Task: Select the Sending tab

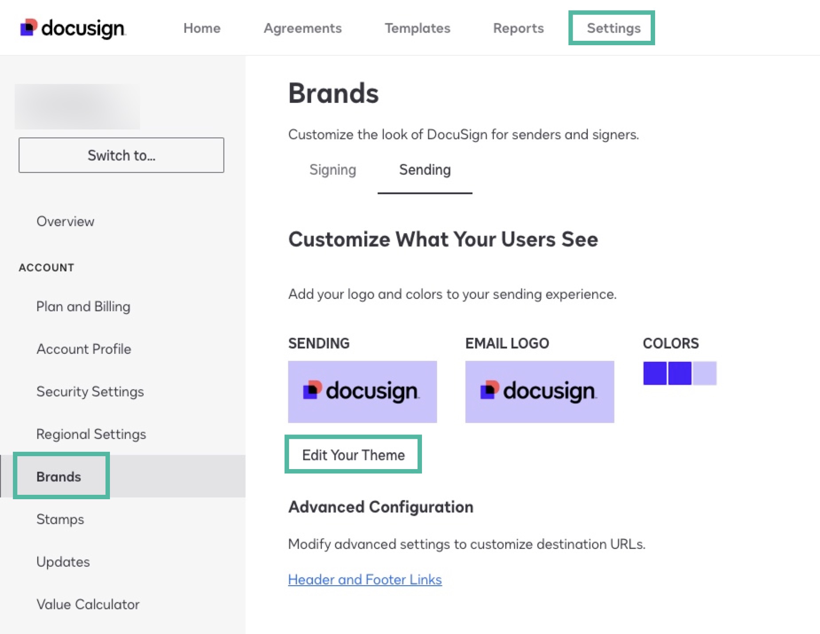Action: point(425,170)
